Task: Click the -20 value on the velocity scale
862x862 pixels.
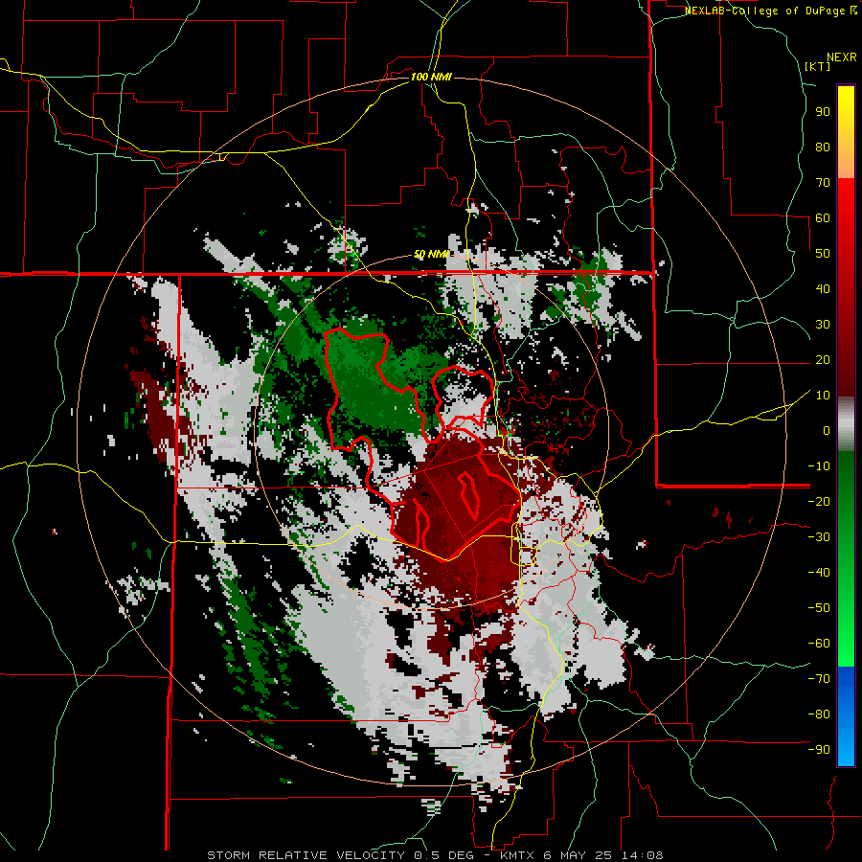Action: pos(819,501)
